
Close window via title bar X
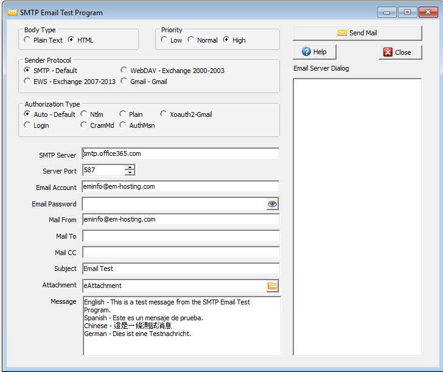pos(428,12)
